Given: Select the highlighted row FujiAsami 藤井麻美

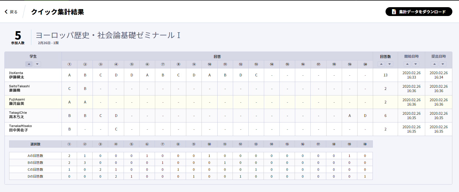Looking at the screenshot, I should click(228, 102).
